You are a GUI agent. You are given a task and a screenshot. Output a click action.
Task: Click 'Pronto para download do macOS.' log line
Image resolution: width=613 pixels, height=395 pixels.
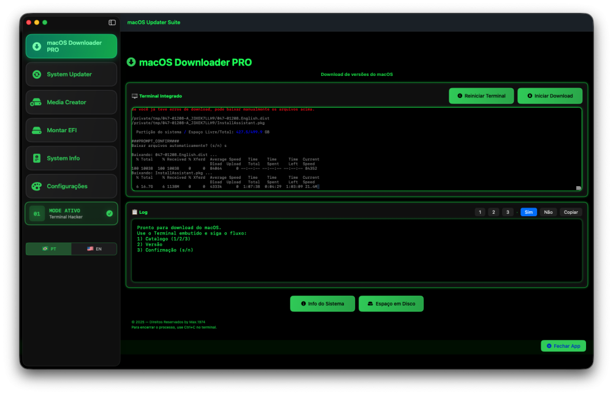point(179,228)
